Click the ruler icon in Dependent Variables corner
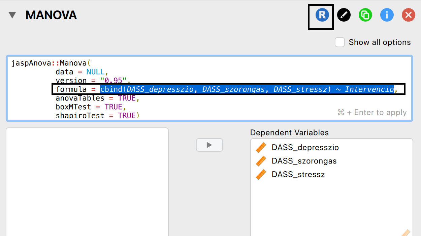Screen dimensions: 421x236 pos(406,233)
